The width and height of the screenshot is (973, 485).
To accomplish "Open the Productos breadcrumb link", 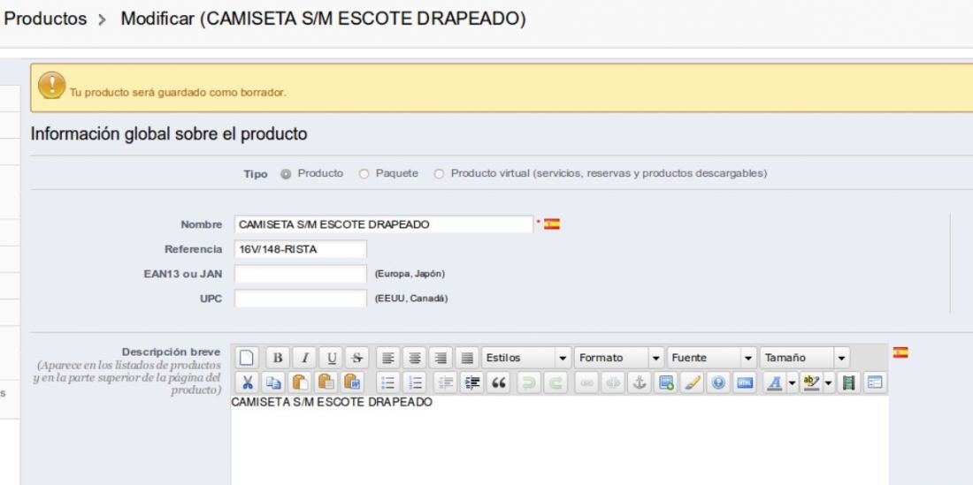I will [x=45, y=19].
